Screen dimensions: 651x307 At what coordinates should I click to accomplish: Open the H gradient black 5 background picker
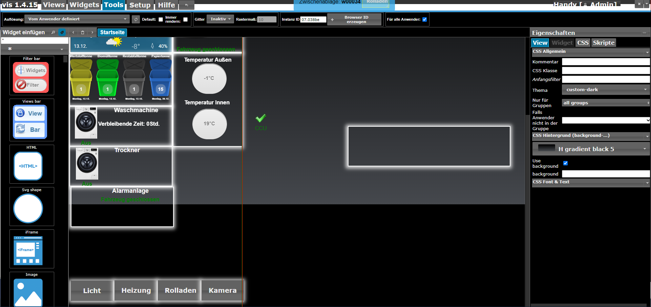tap(591, 149)
